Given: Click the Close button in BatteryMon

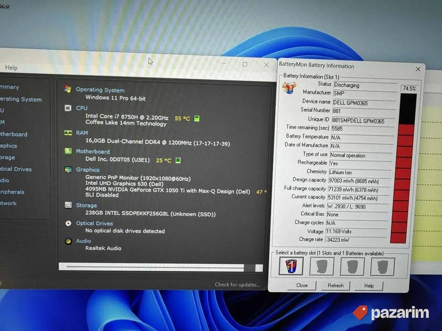Looking at the screenshot, I should point(302,285).
